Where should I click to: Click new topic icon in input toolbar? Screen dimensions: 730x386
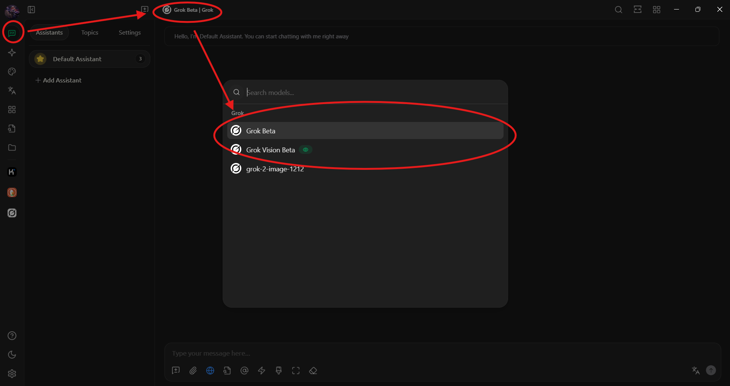[x=176, y=370]
